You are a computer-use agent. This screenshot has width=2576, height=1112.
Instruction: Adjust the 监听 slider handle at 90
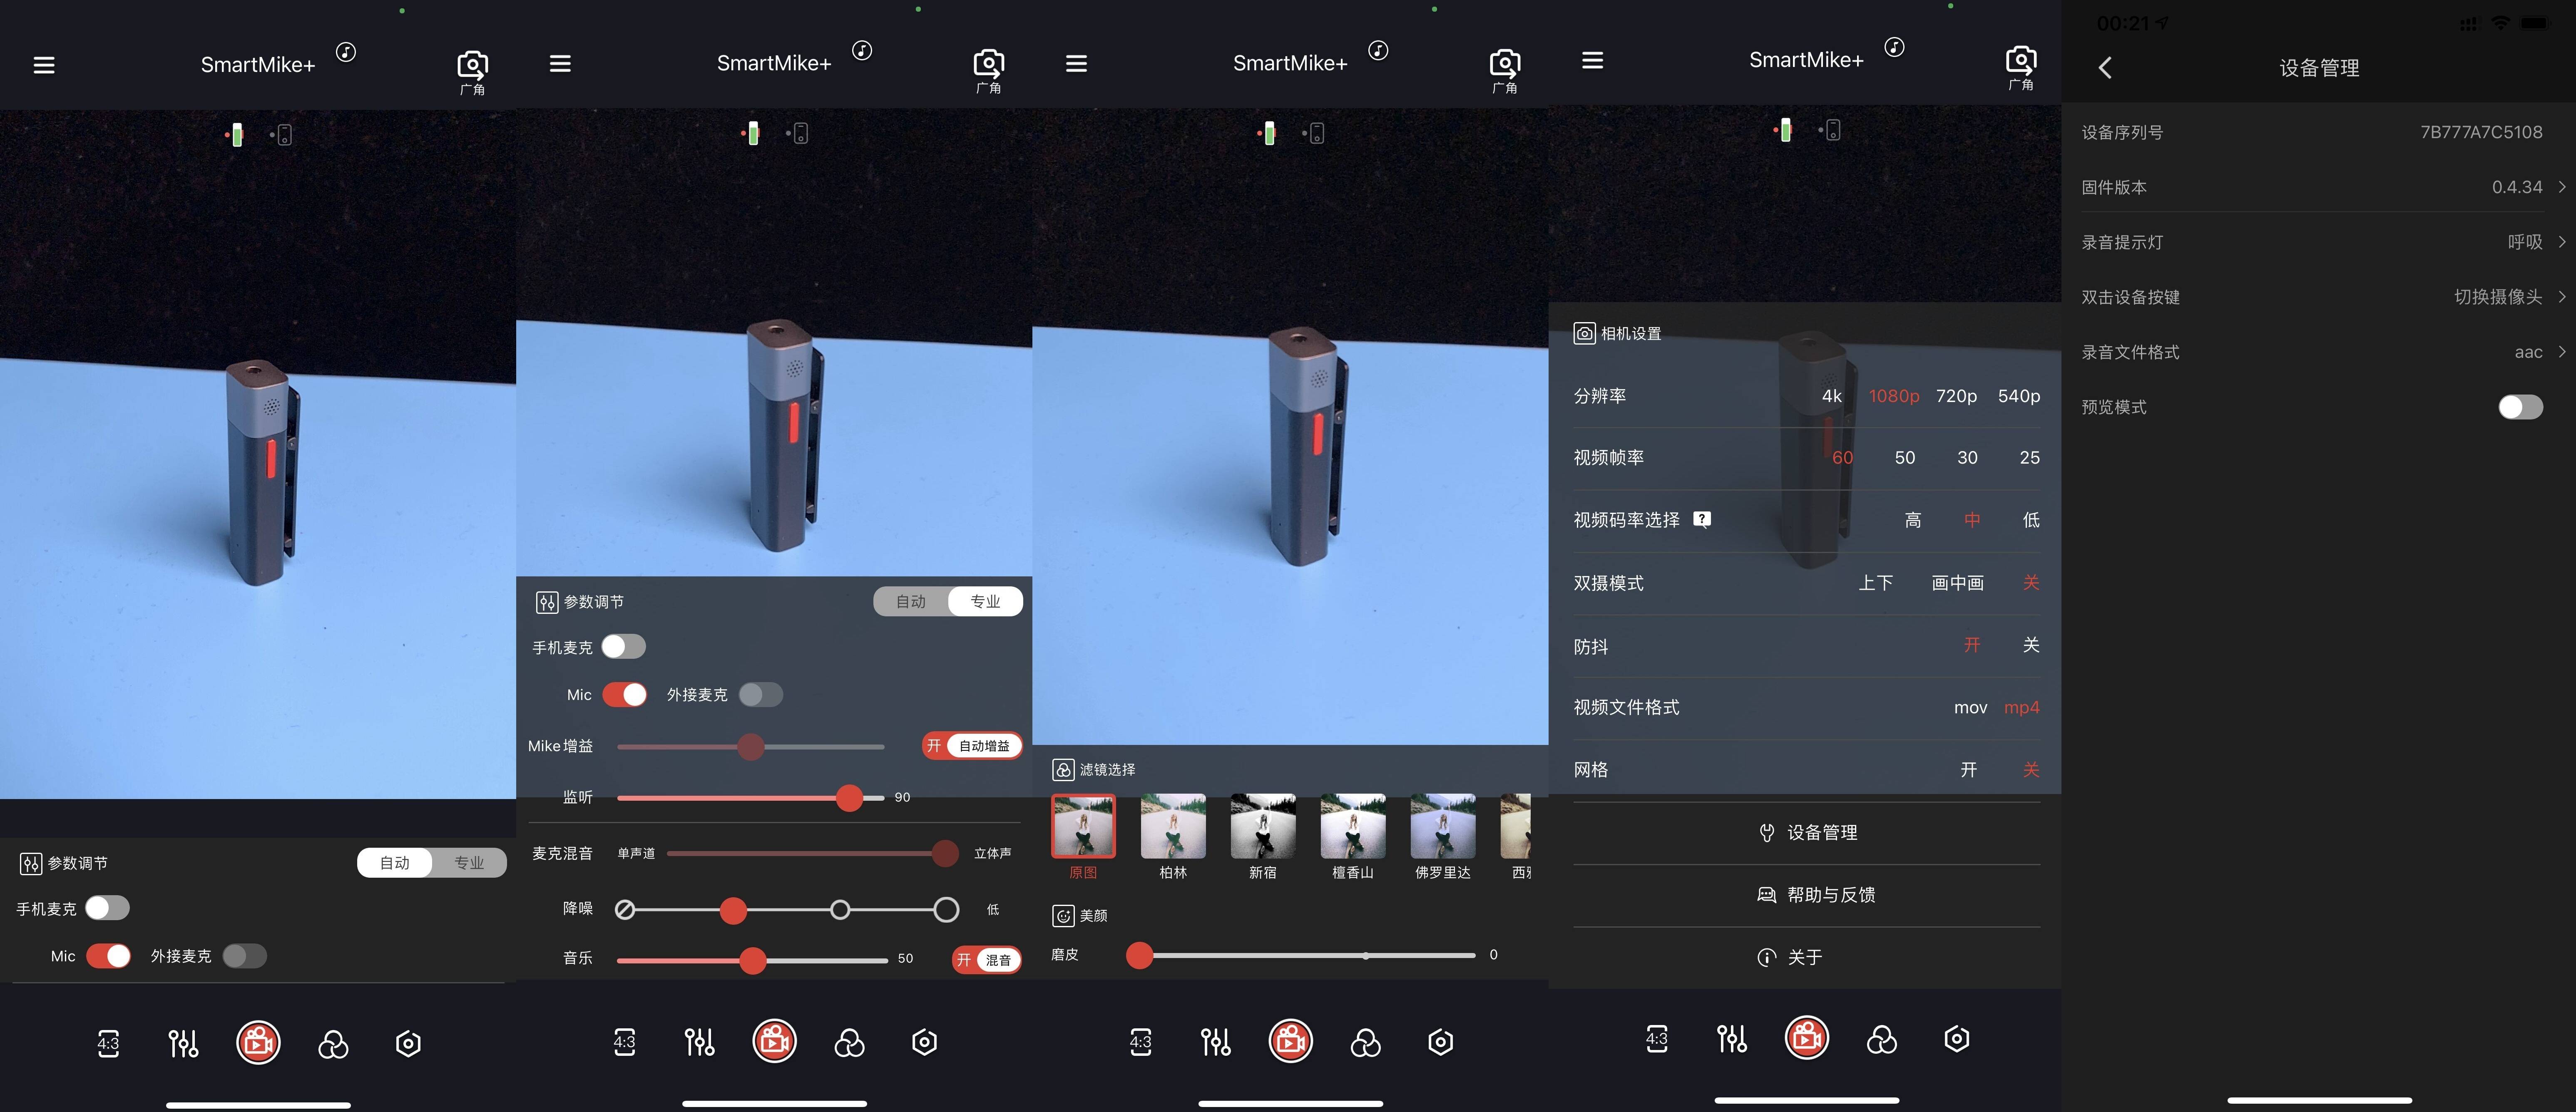tap(849, 797)
